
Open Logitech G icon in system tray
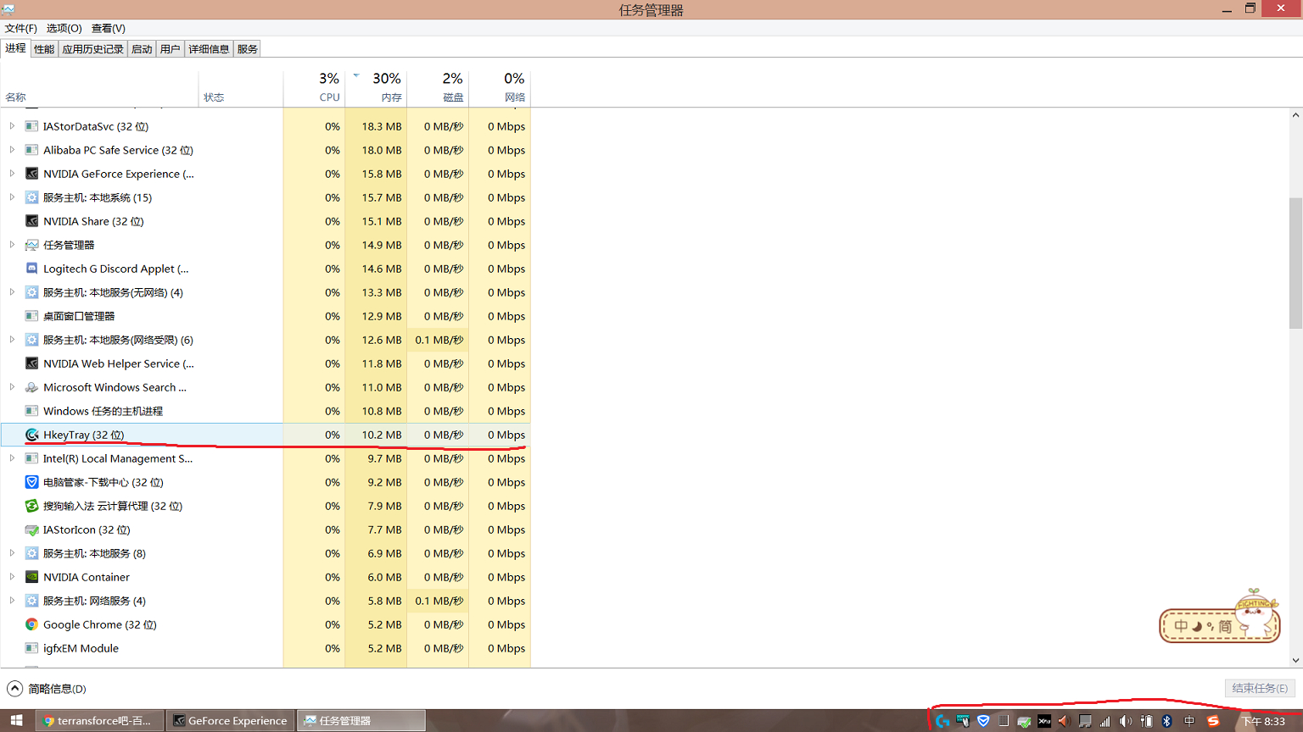coord(942,721)
